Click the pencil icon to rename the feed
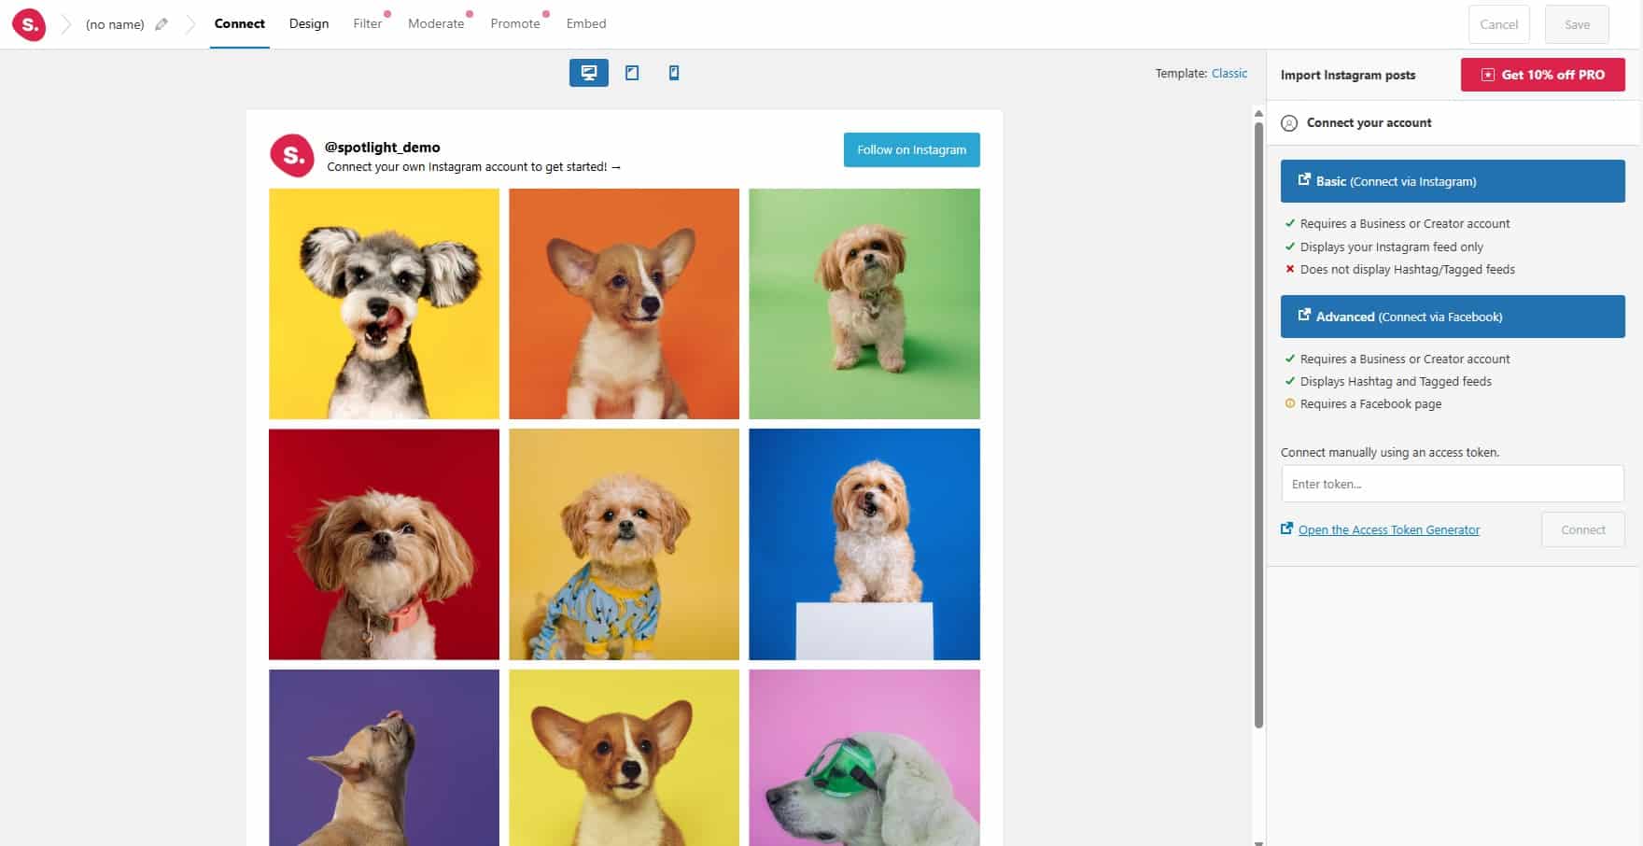Screen dimensions: 1643x846 click(x=161, y=24)
